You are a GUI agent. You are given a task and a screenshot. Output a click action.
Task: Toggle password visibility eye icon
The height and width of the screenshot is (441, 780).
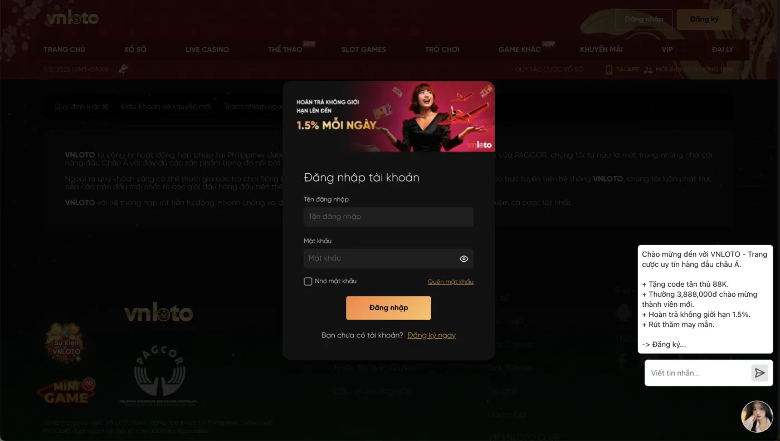tap(464, 258)
